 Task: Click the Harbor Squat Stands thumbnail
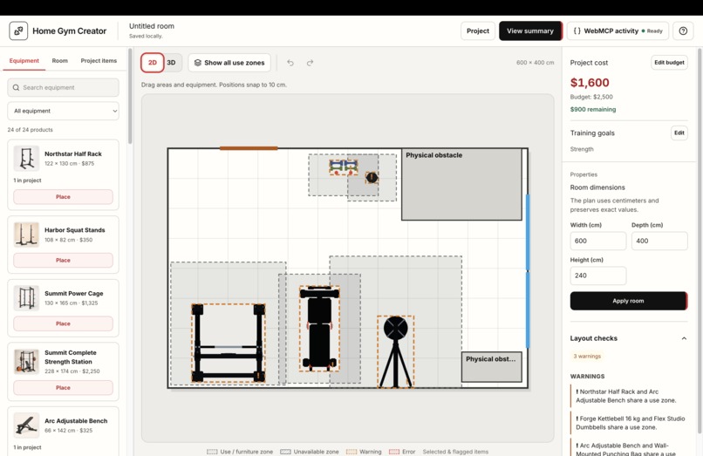tap(26, 235)
